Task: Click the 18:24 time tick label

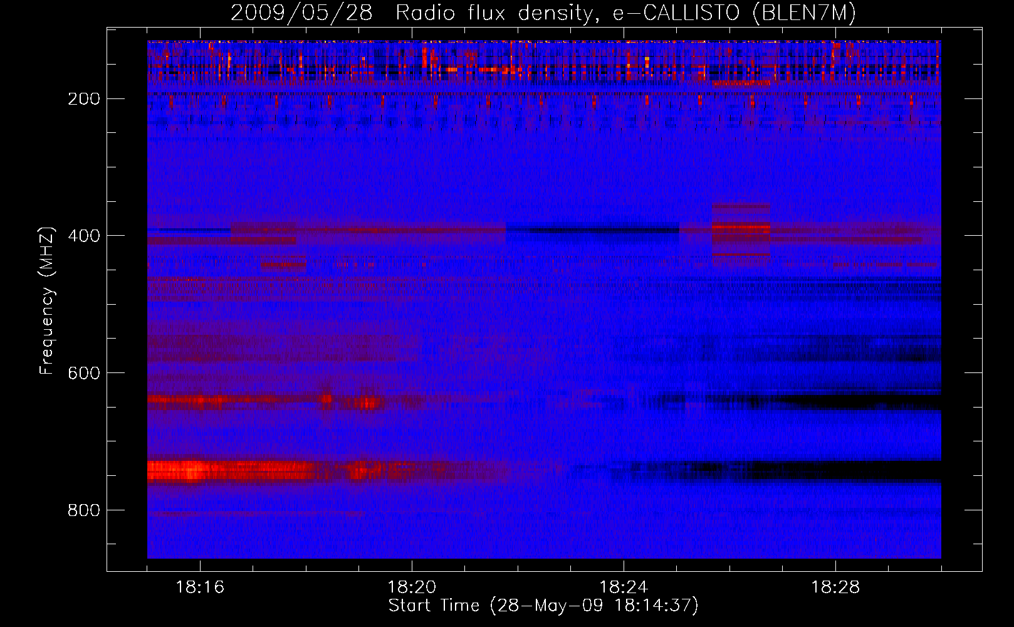Action: click(x=624, y=587)
